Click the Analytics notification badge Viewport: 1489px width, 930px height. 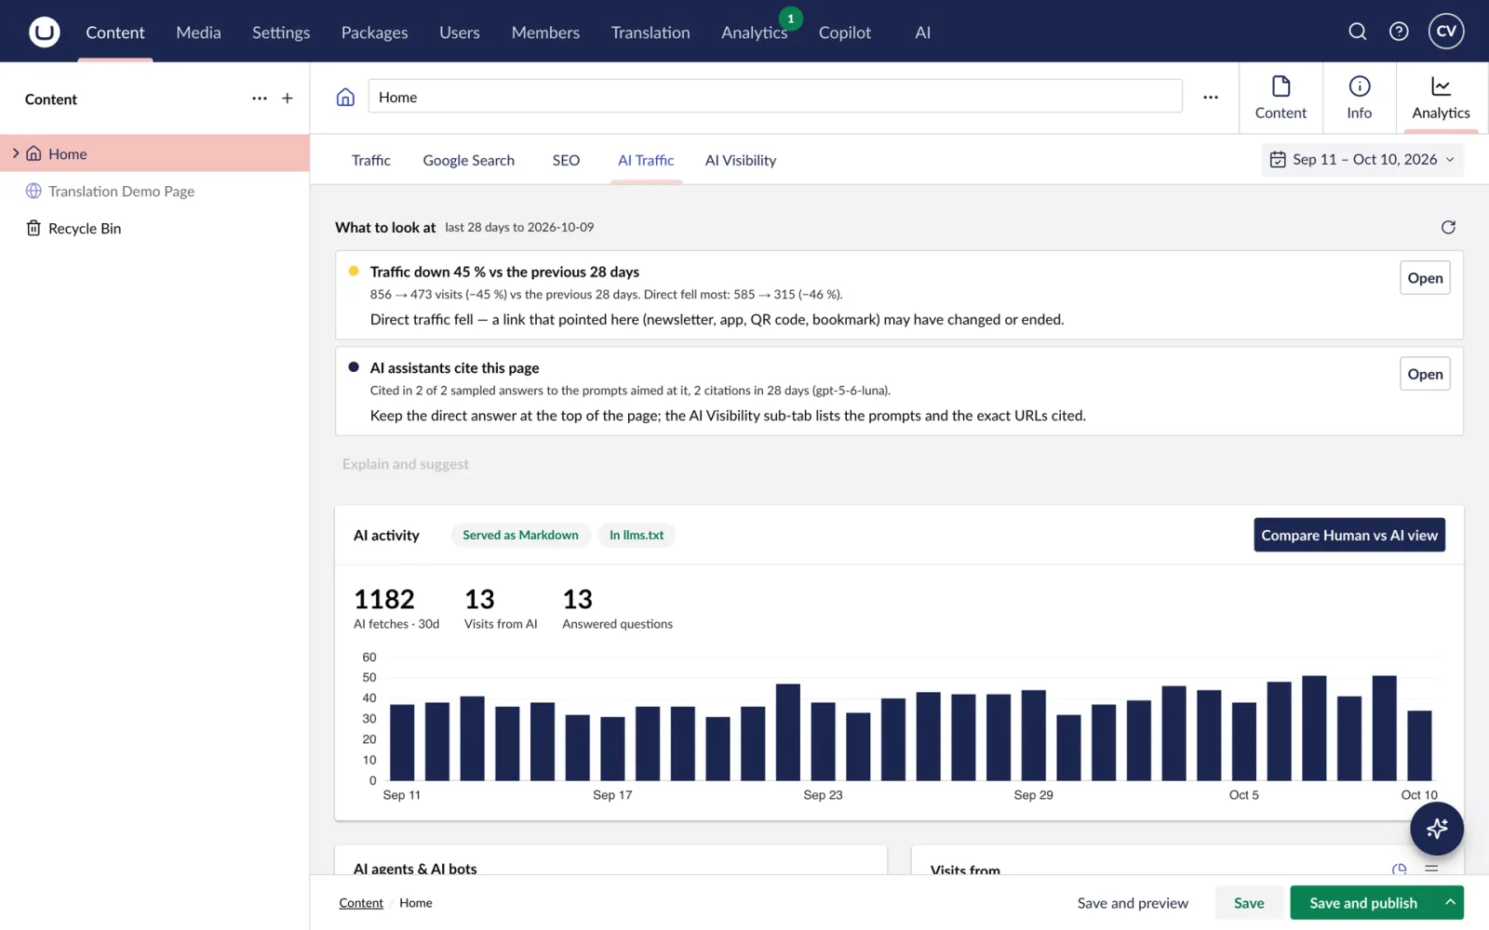point(790,19)
